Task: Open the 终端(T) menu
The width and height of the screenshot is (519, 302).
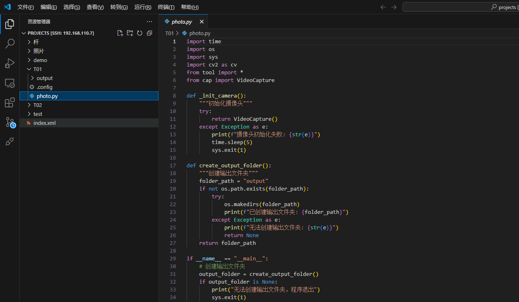Action: 166,7
